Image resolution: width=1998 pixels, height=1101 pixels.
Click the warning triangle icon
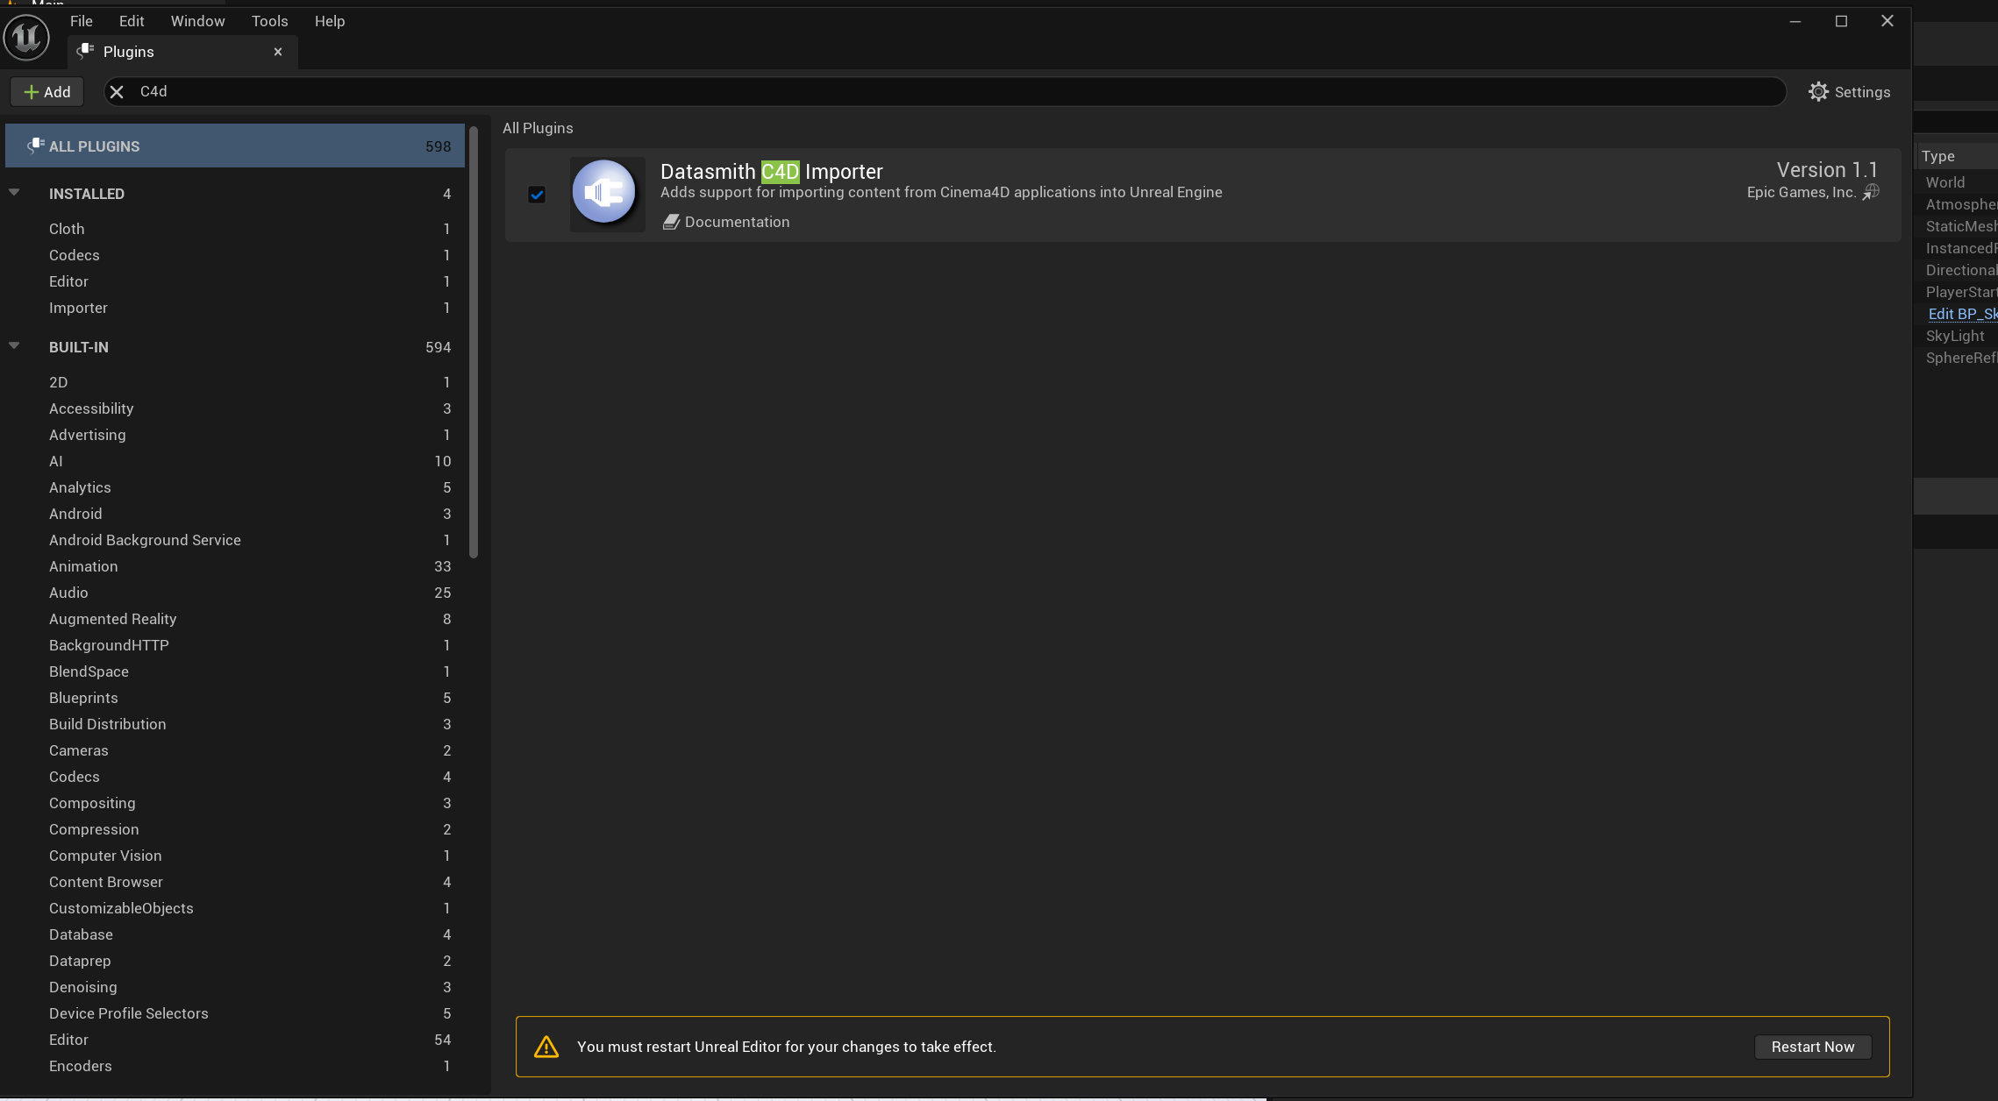pyautogui.click(x=546, y=1047)
